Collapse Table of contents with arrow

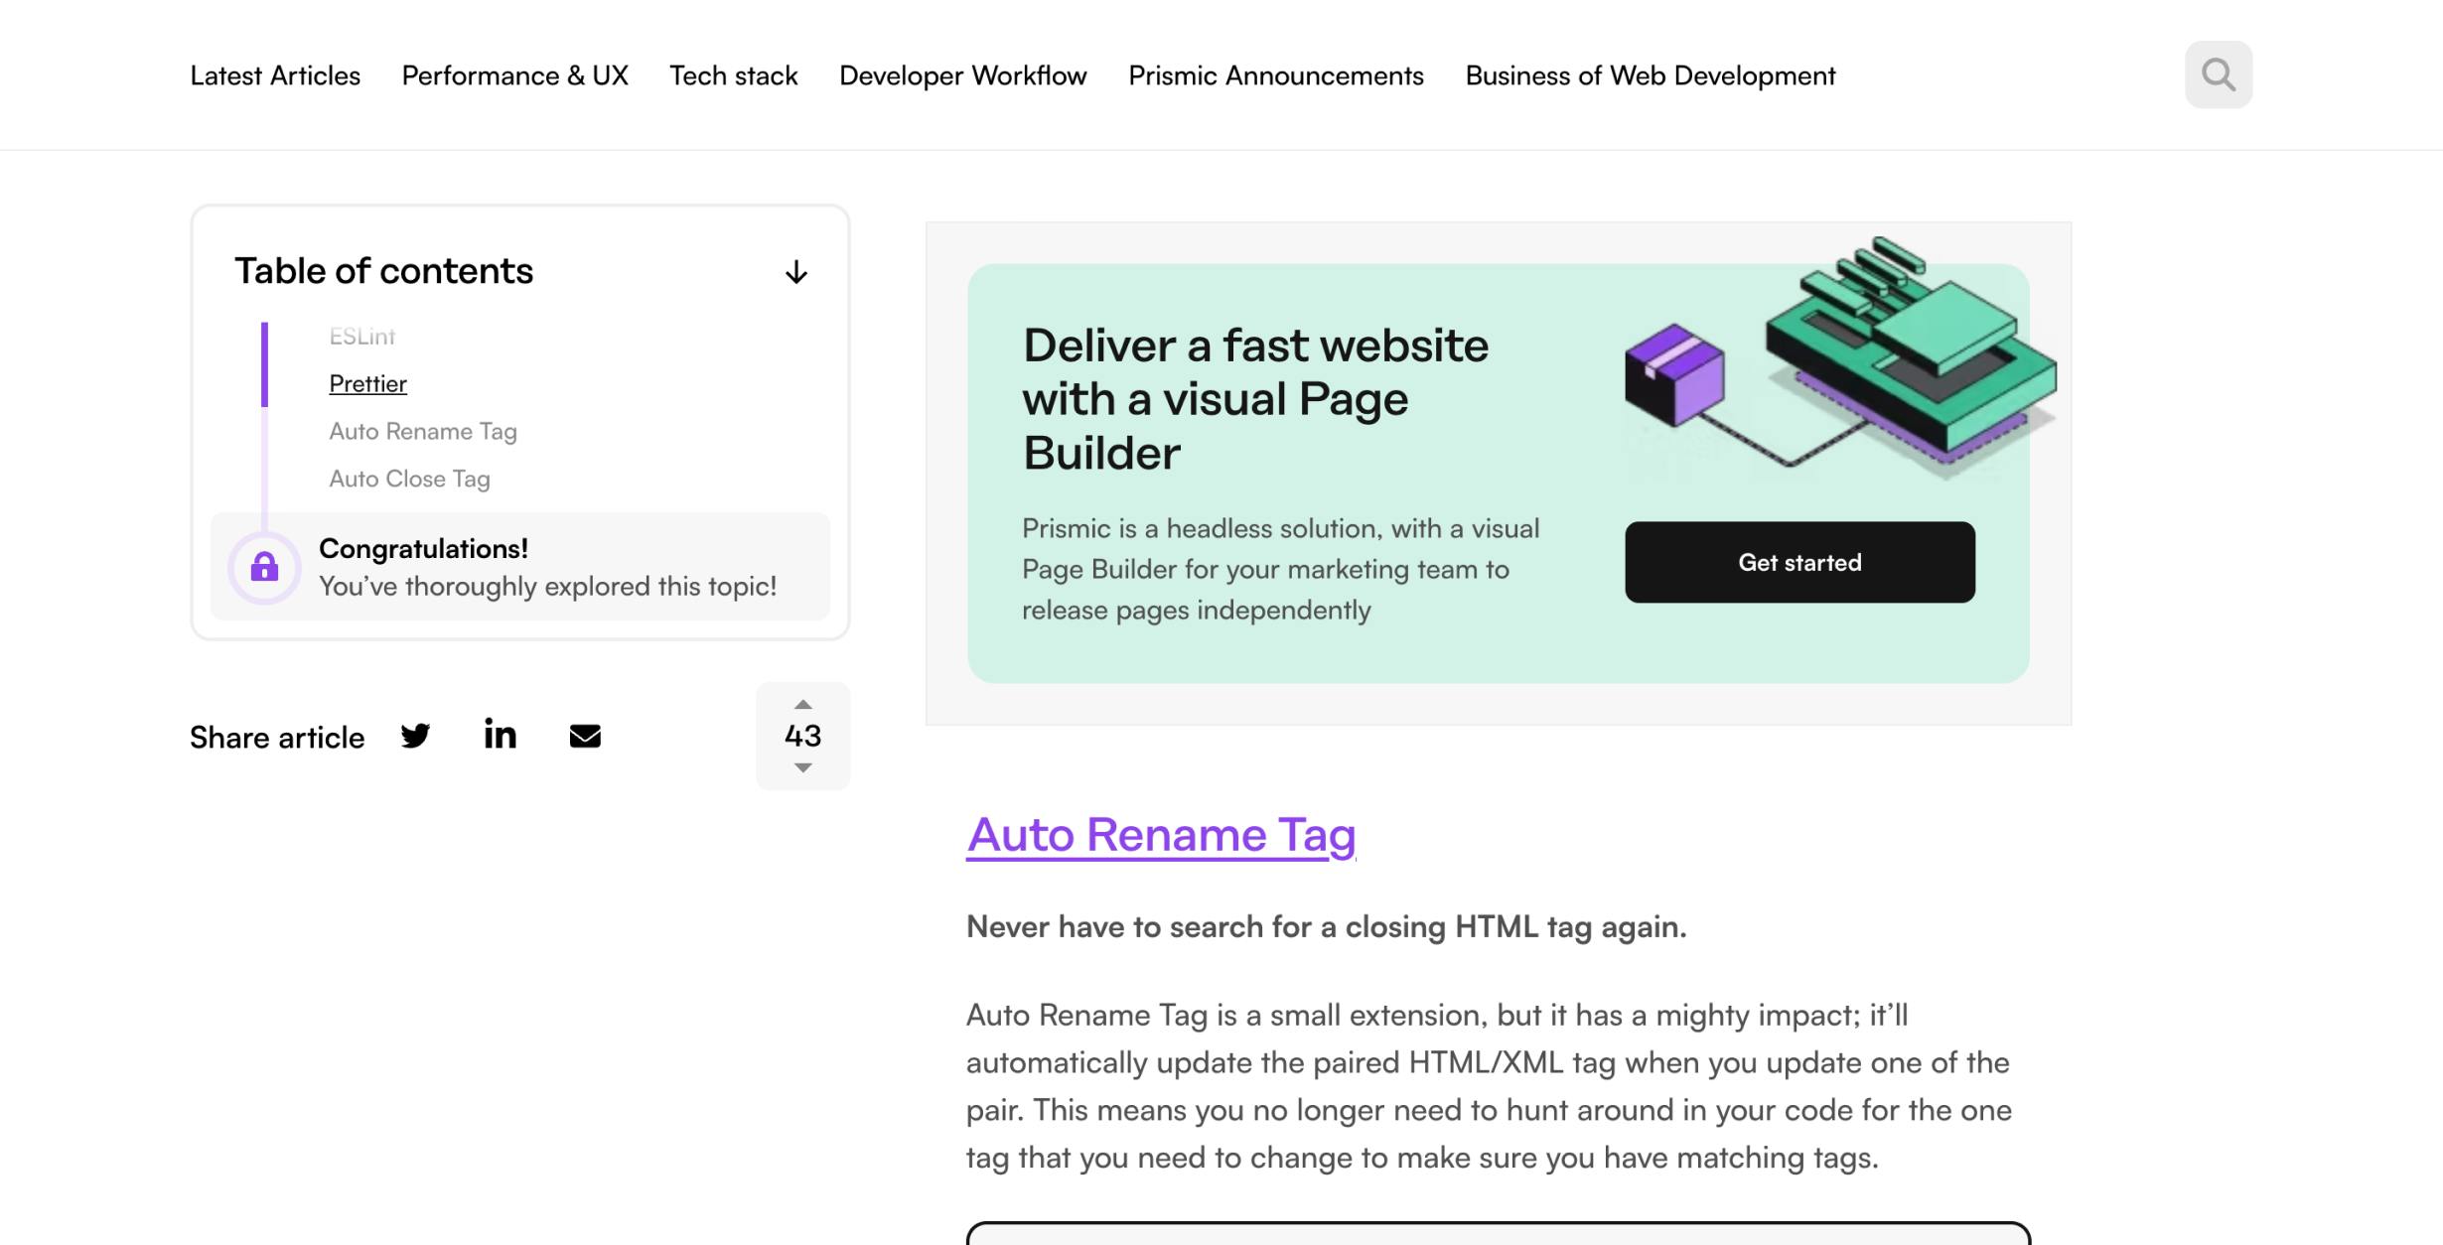tap(795, 272)
